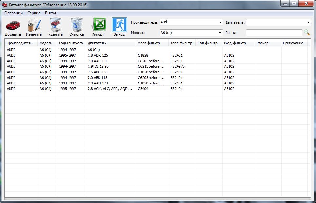Sort by Модель column header

click(47, 43)
